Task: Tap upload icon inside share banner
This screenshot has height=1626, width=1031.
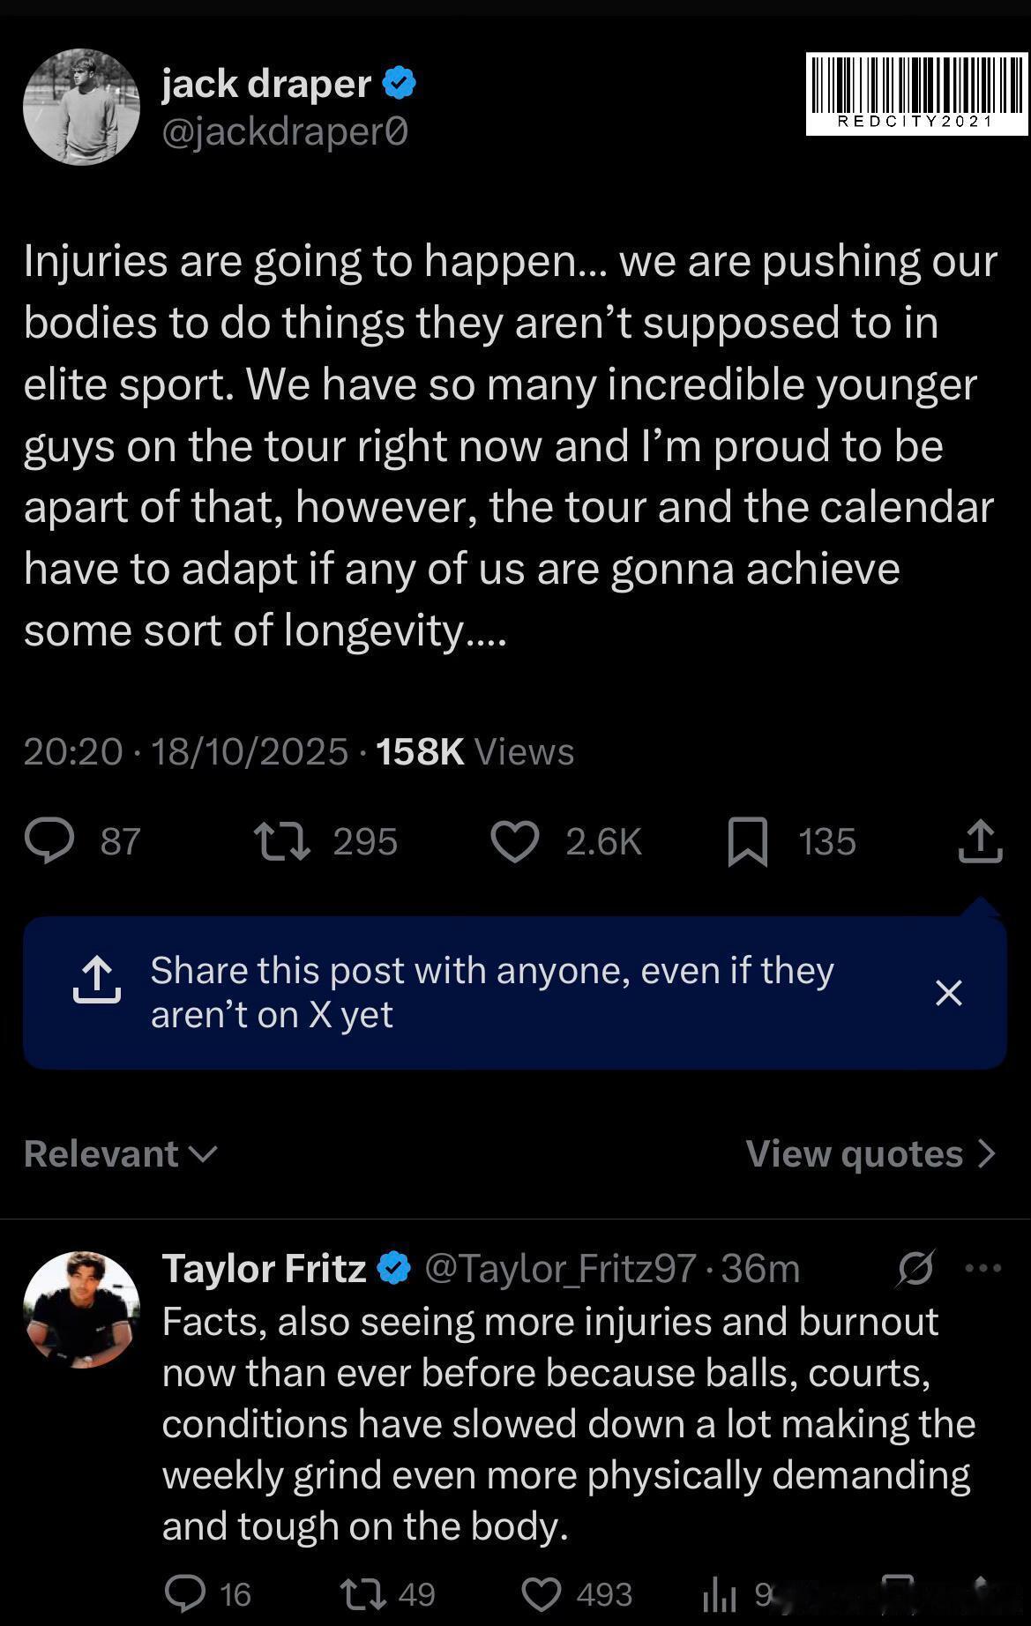Action: [x=96, y=980]
